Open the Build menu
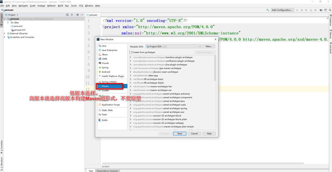 [x=60, y=6]
